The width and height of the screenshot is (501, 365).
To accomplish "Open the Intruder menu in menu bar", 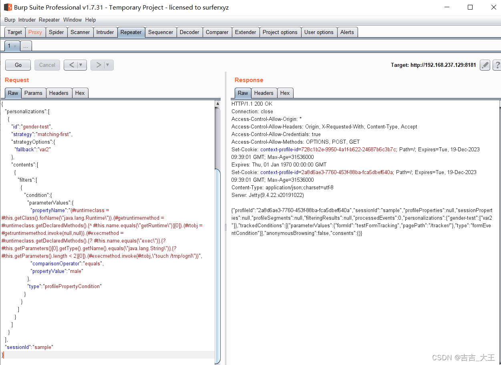I will tap(27, 20).
